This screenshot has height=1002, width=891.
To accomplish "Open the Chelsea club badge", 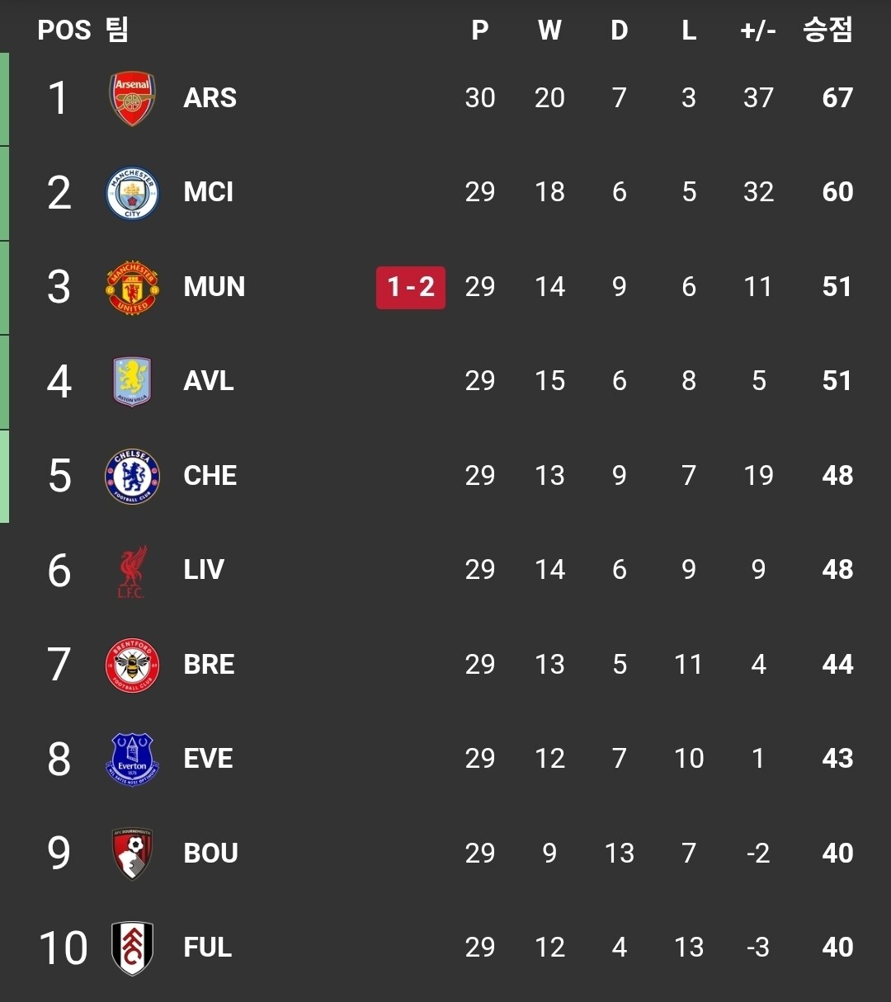I will click(x=132, y=476).
